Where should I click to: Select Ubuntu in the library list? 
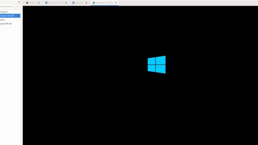point(10,20)
